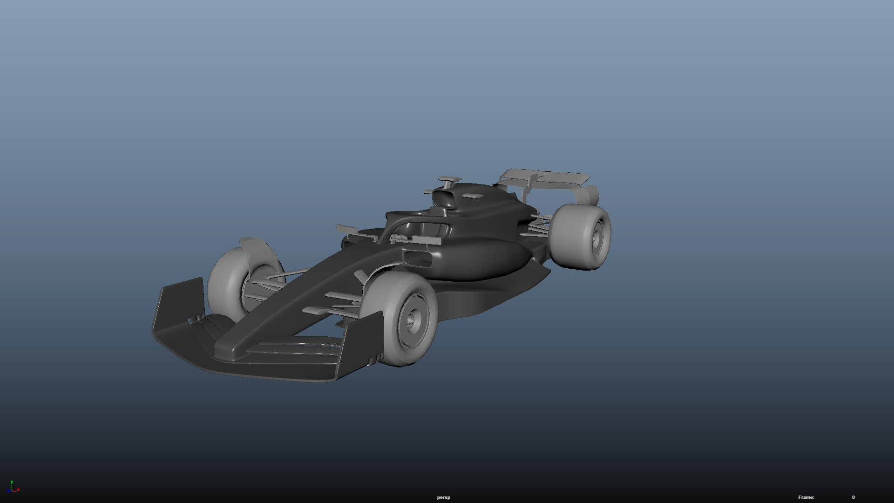Screen dimensions: 894x503
Task: Click the "persp" camera name label
Action: point(443,497)
